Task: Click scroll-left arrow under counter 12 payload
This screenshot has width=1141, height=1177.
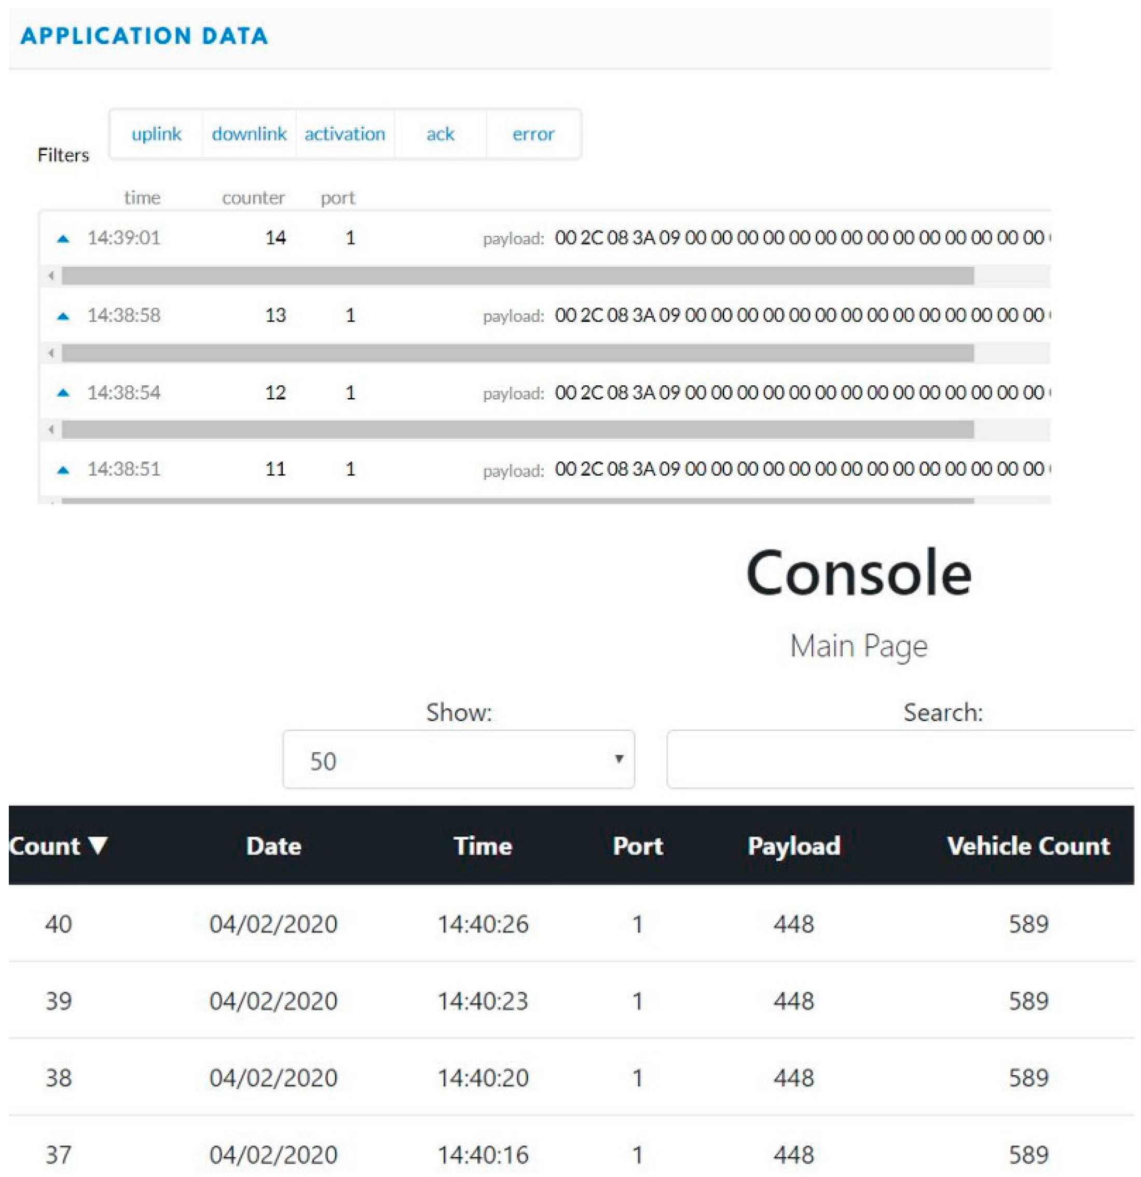Action: pos(51,429)
